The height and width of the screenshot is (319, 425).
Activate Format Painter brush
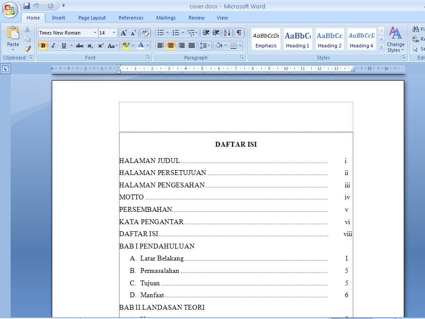point(27,49)
